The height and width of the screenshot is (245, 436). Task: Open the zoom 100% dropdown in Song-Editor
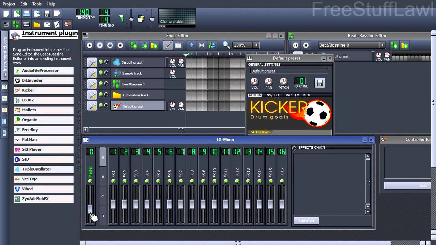point(256,45)
